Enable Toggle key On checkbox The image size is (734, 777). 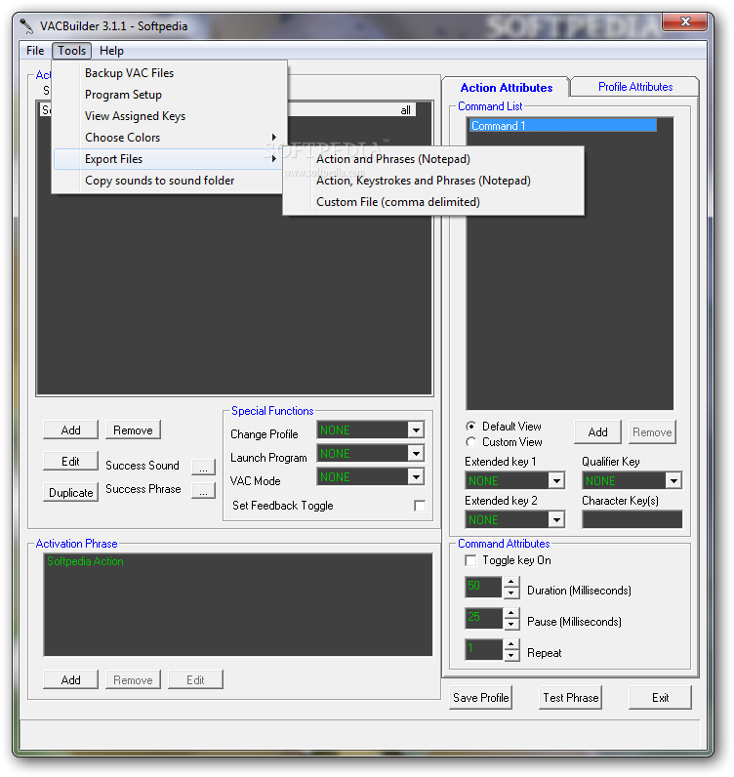pyautogui.click(x=470, y=560)
